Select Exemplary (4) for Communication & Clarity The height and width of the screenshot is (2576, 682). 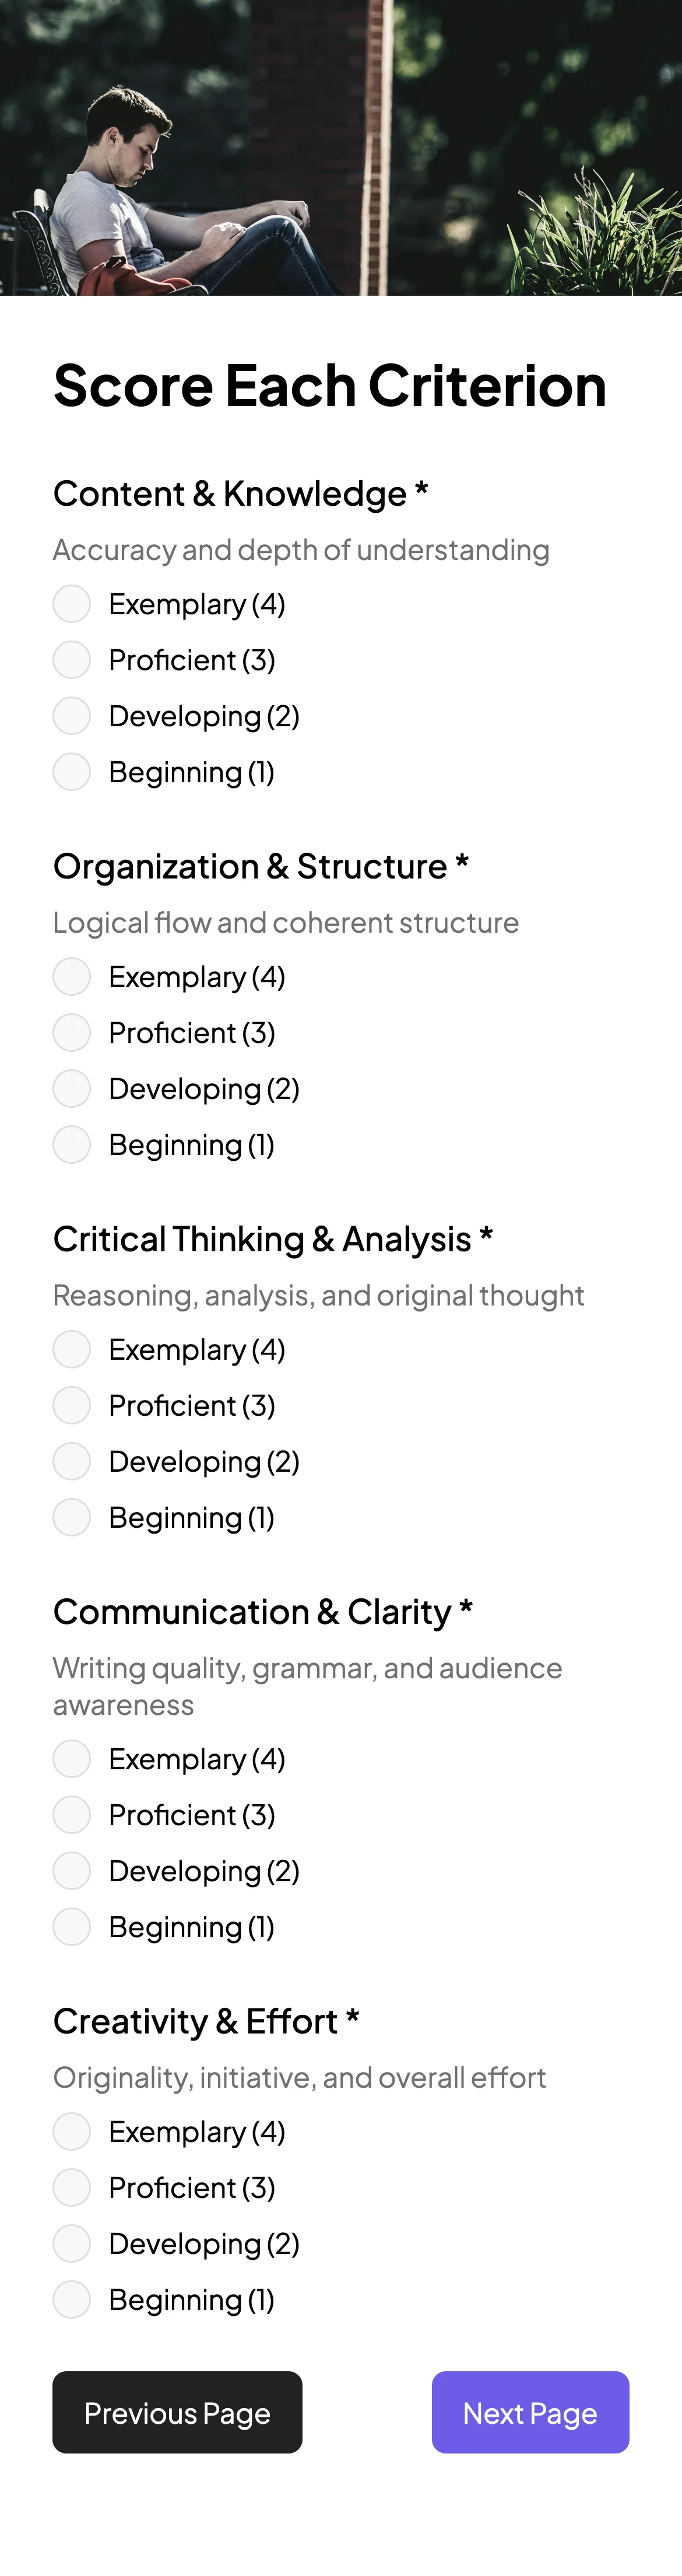click(x=71, y=1759)
